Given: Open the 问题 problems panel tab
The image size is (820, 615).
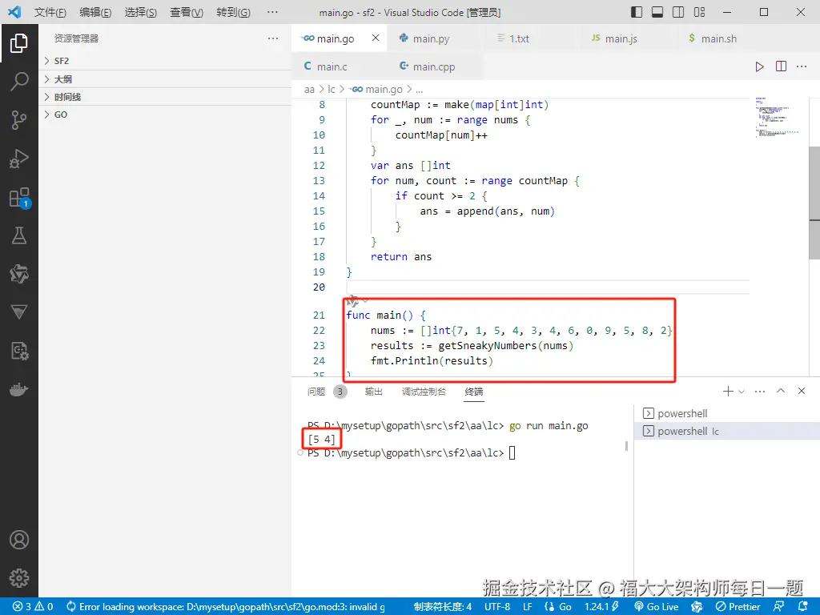Looking at the screenshot, I should point(327,392).
